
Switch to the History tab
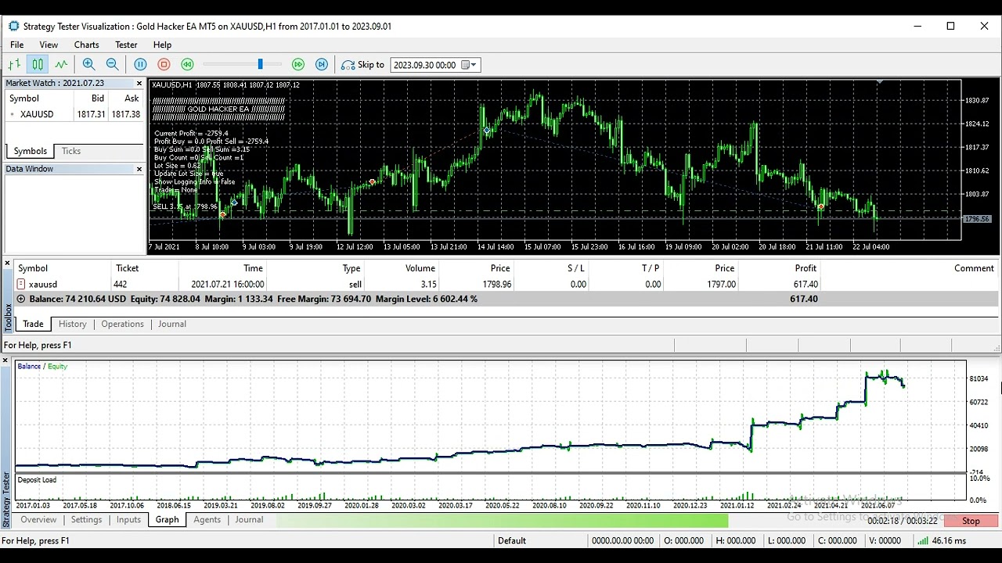72,324
